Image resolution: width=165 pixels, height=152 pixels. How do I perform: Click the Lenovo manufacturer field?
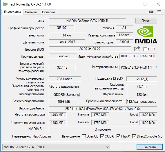pos(63,56)
